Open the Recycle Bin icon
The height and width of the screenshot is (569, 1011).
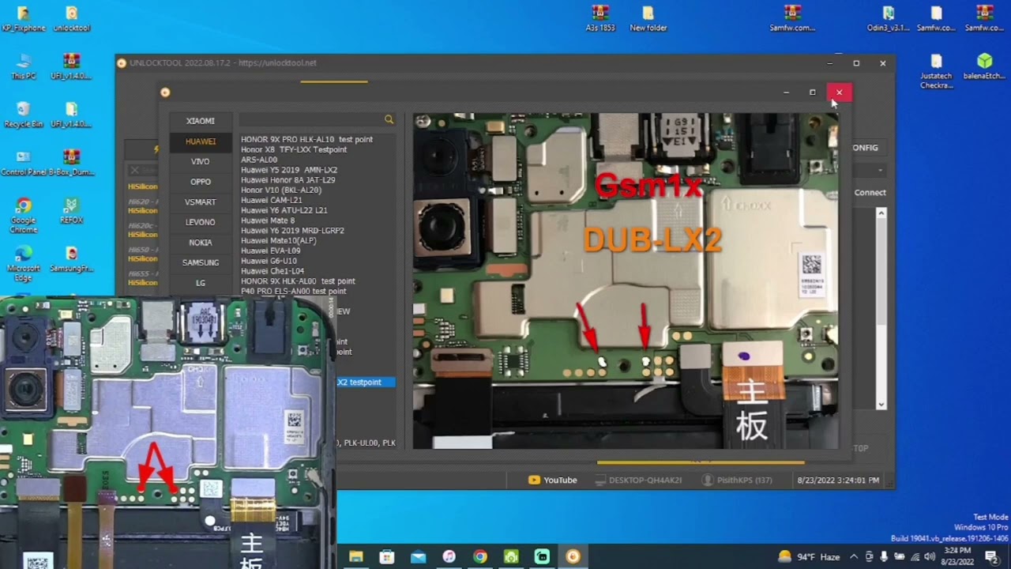(24, 115)
